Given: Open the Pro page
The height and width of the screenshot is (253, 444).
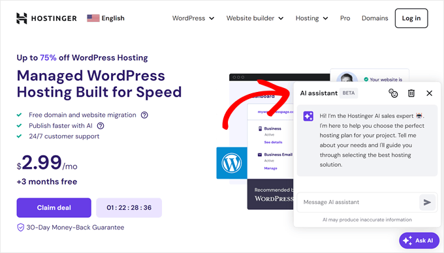Looking at the screenshot, I should pos(345,18).
